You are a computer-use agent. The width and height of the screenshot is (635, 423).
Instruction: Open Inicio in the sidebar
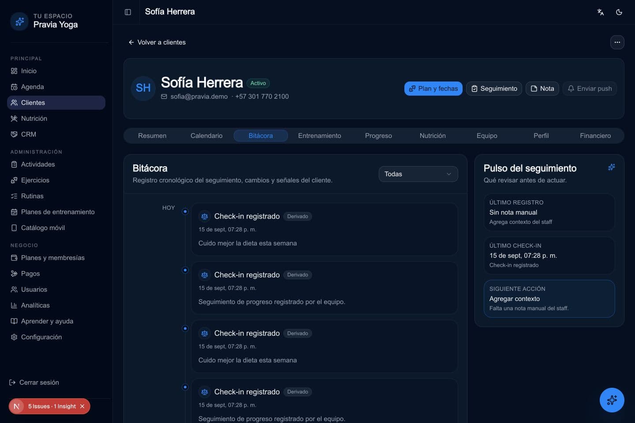point(56,71)
